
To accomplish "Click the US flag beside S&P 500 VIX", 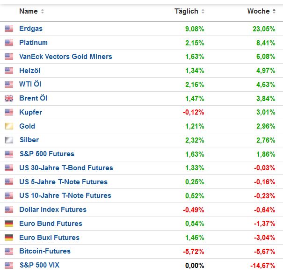I will [9, 266].
